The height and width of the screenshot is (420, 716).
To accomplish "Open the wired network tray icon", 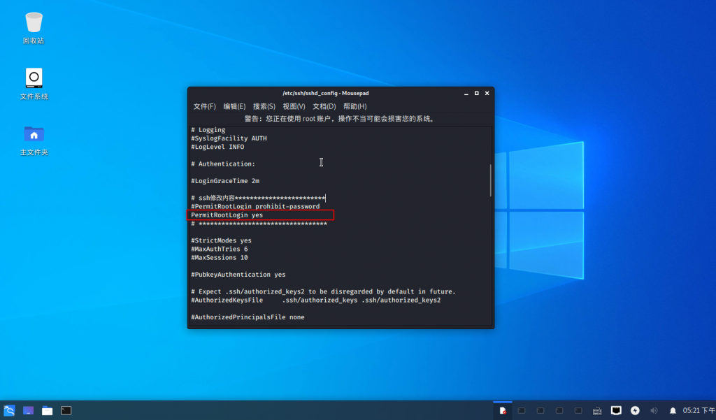I will coord(616,410).
